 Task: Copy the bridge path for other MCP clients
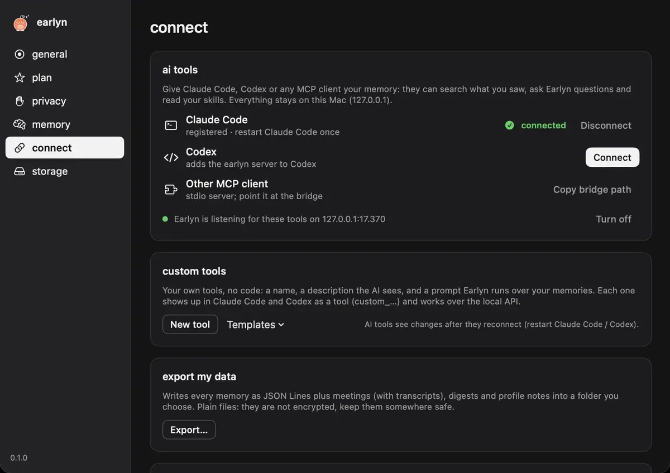pyautogui.click(x=592, y=190)
